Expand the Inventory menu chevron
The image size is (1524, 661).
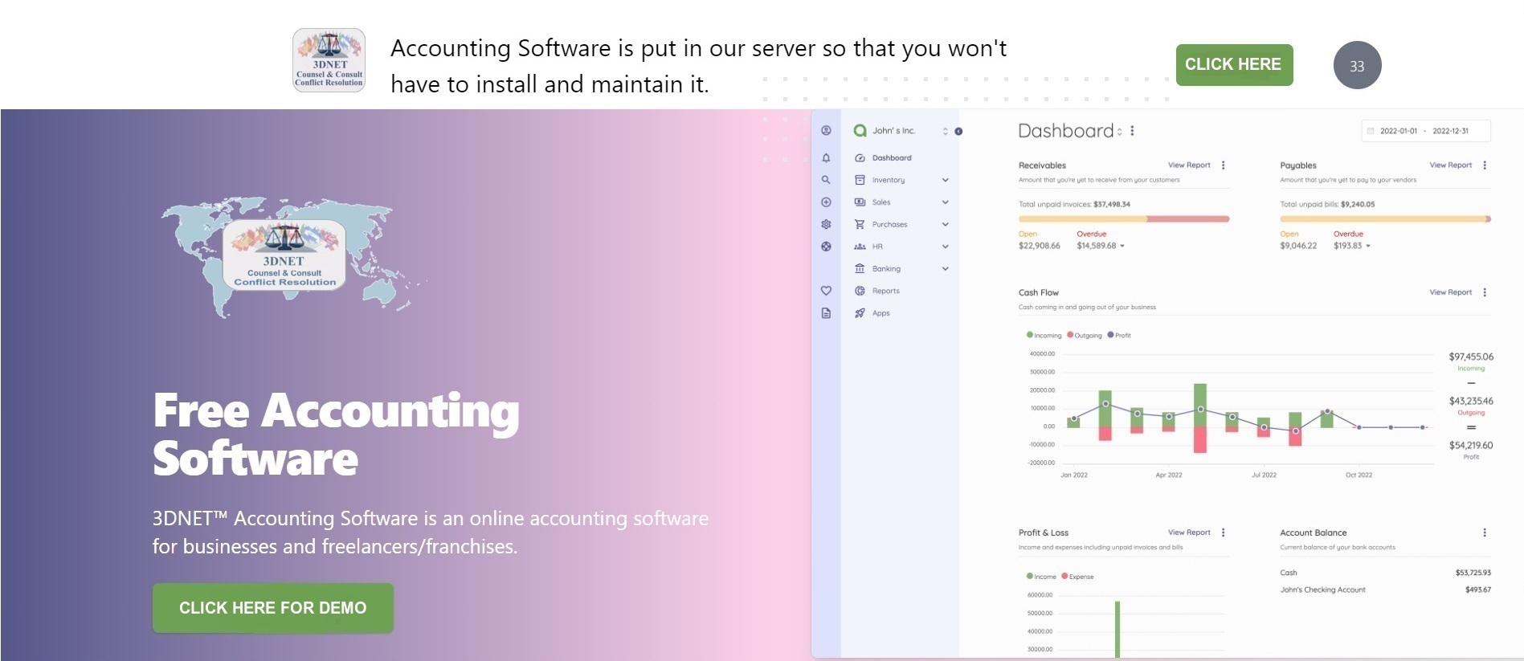946,180
